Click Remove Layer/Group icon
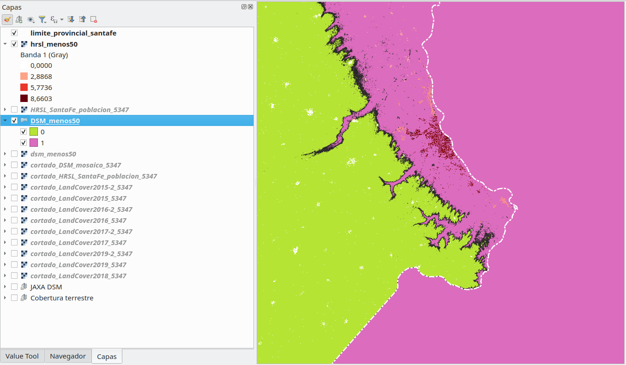626x365 pixels. 94,19
